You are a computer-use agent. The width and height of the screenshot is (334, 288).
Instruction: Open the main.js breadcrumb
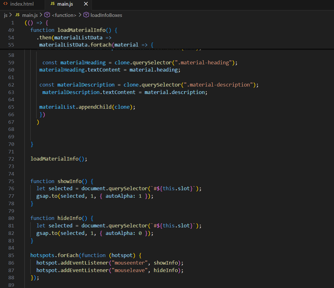(x=30, y=15)
